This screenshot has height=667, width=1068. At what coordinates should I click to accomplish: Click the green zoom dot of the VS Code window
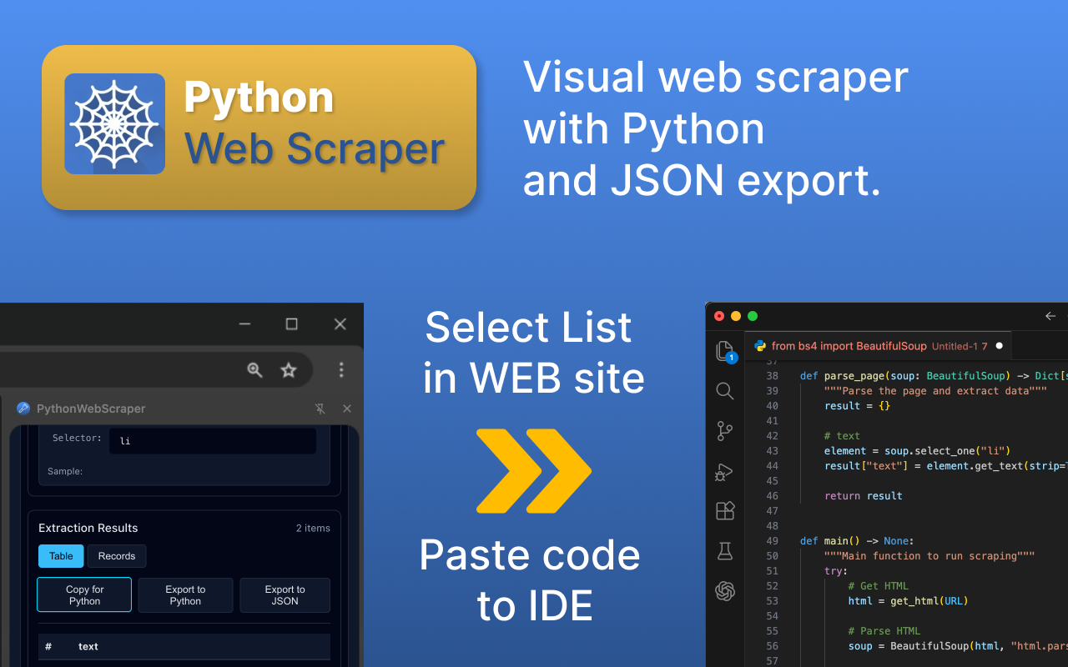pos(753,316)
